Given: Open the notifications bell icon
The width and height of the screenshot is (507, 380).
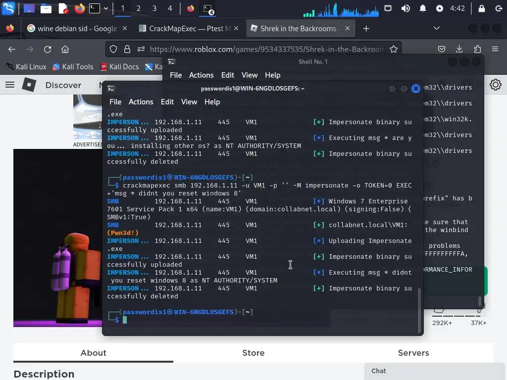Looking at the screenshot, I should click(x=423, y=8).
